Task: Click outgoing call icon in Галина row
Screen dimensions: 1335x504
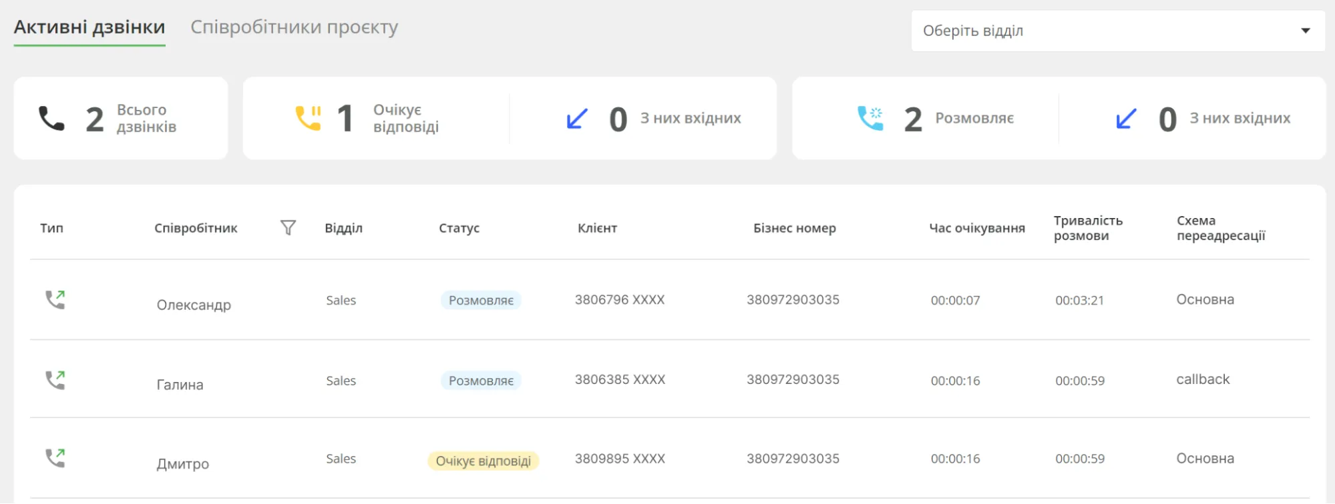Action: [55, 380]
